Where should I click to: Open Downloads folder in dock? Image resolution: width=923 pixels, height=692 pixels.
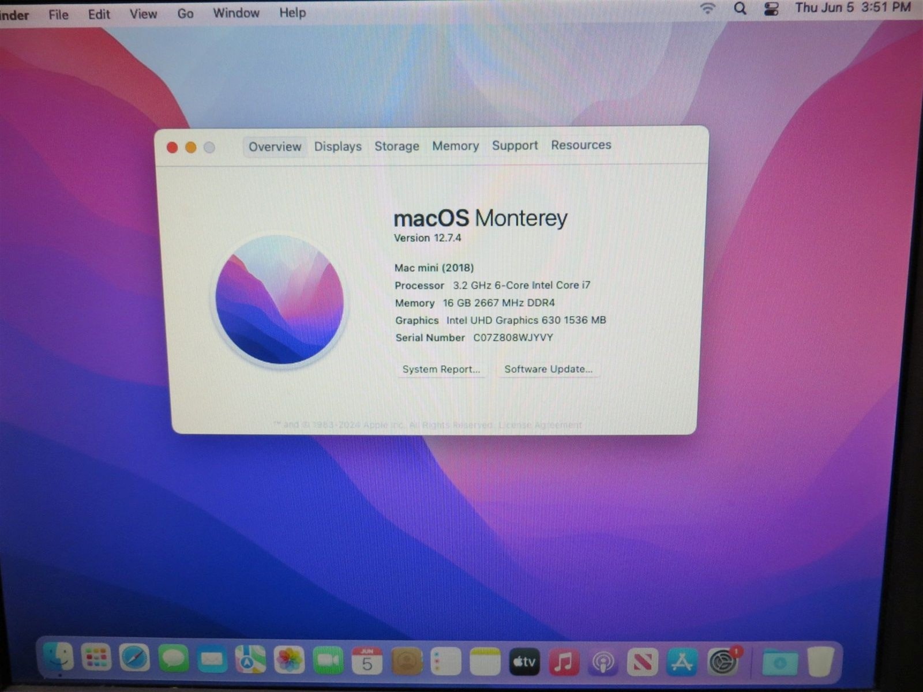(x=780, y=663)
